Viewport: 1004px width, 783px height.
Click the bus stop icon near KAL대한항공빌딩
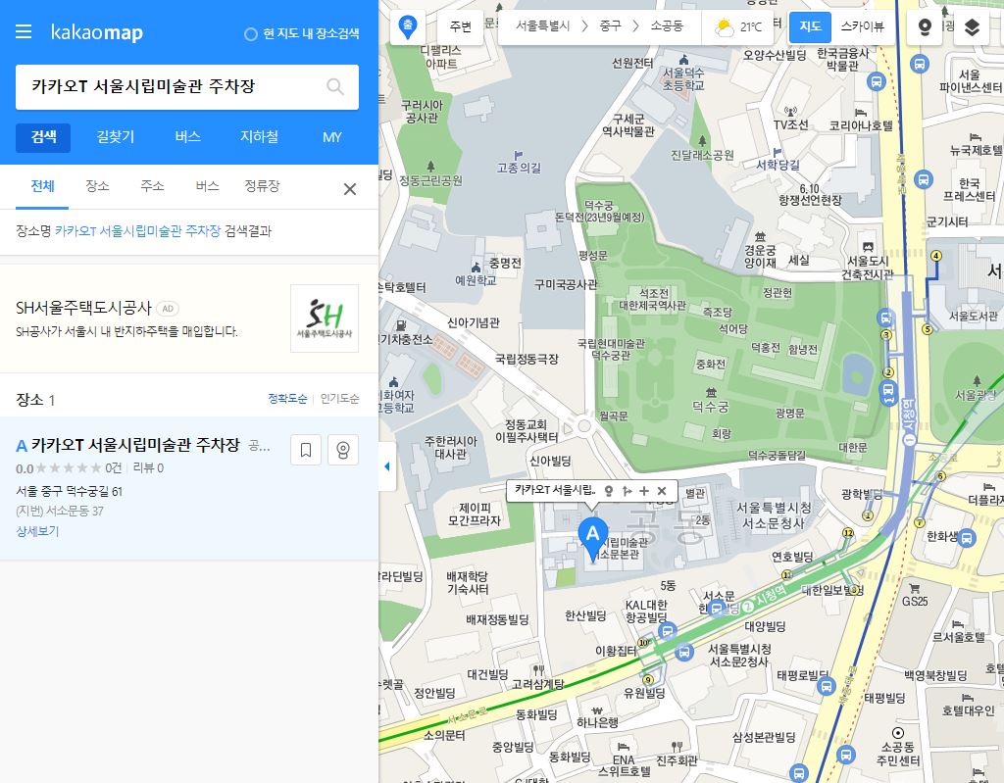point(667,631)
